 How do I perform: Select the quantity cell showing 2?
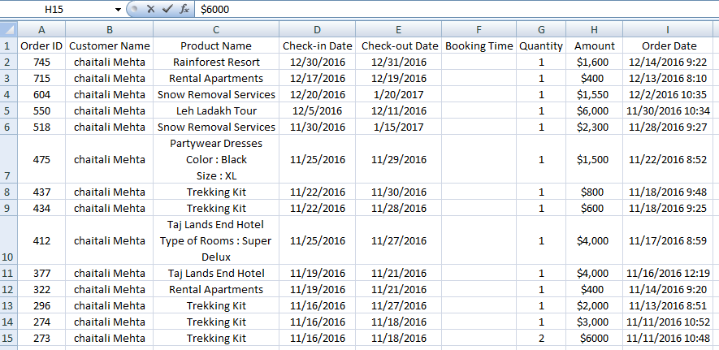(541, 338)
